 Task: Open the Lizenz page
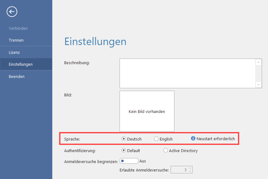tap(14, 52)
